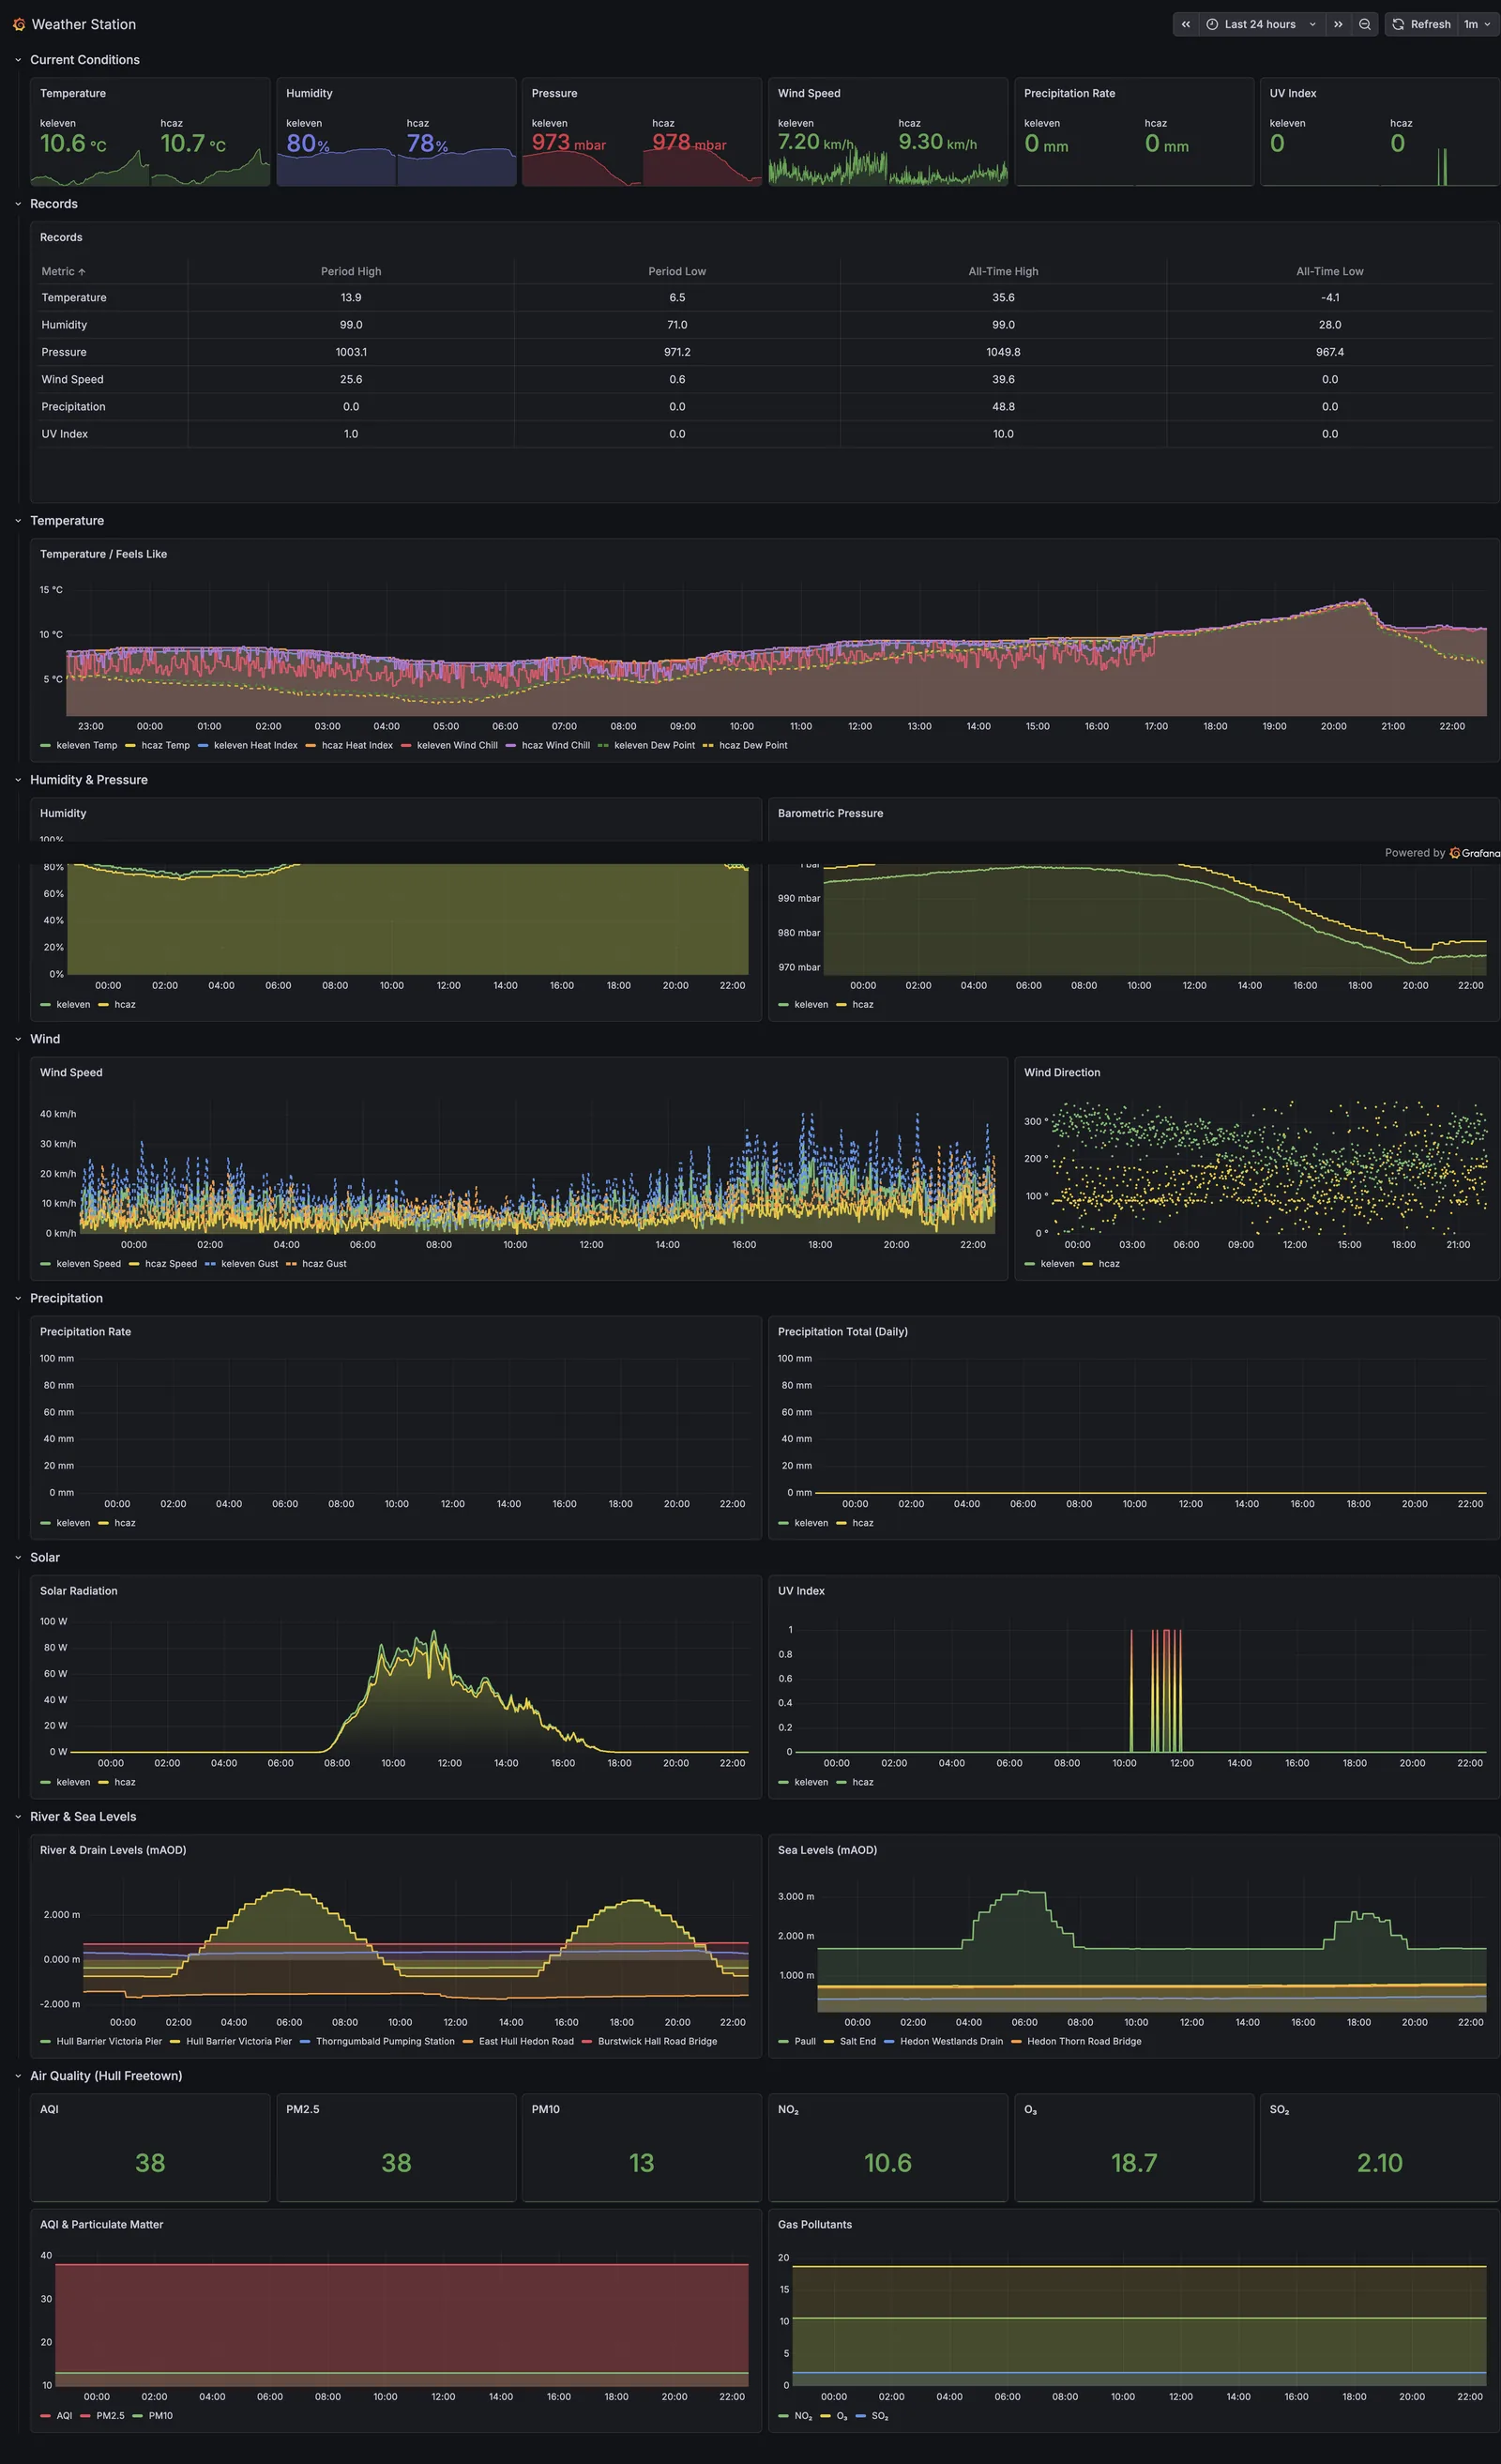Screen dimensions: 1501x2464
Task: Click Thorngumbald Pumping Station legend color swatch
Action: (x=305, y=2042)
